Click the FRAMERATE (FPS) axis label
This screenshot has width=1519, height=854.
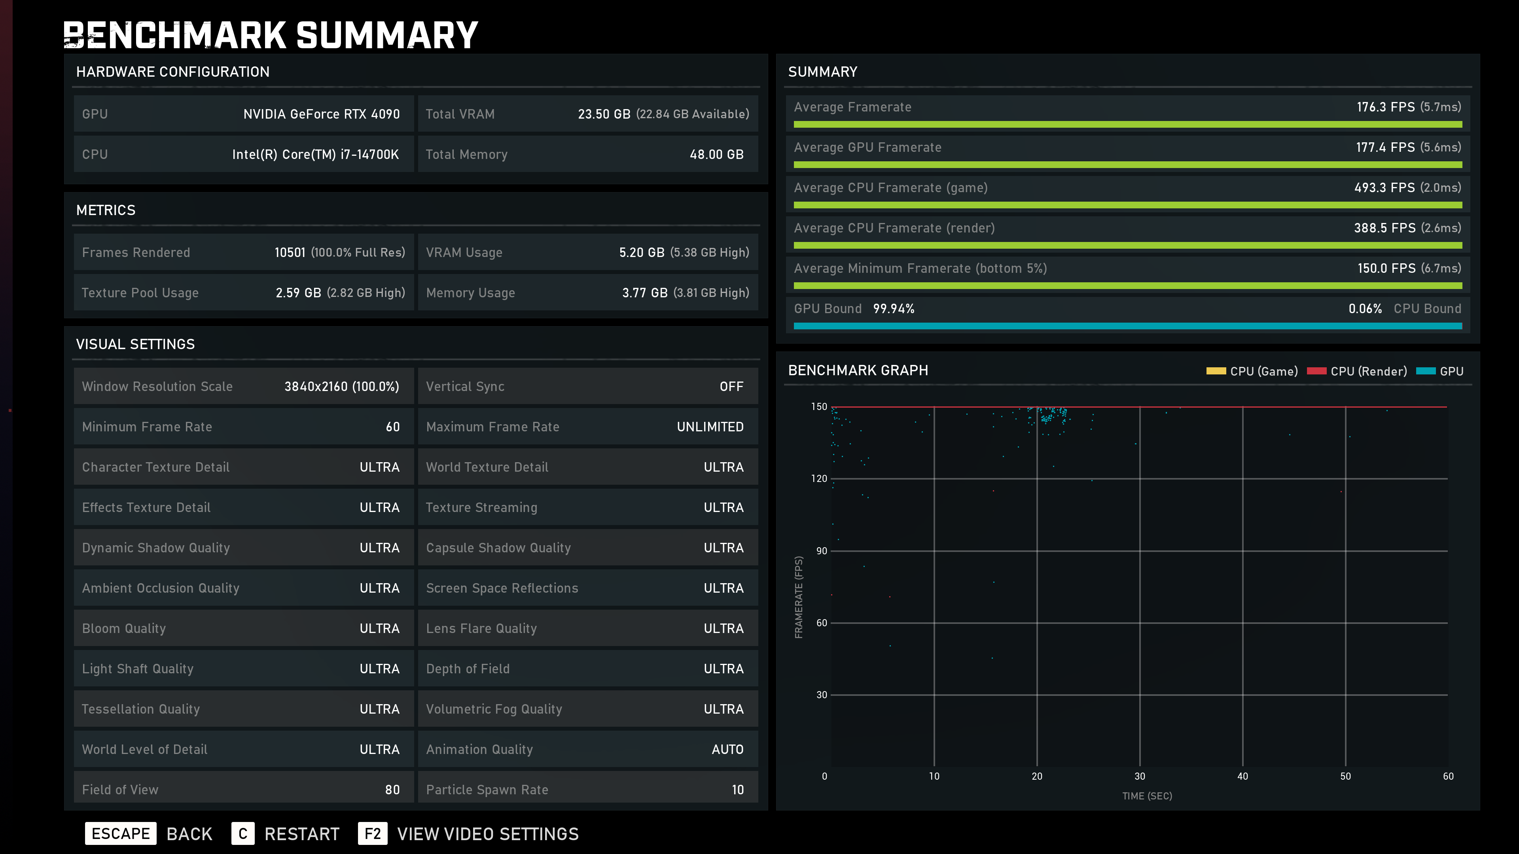(x=798, y=597)
